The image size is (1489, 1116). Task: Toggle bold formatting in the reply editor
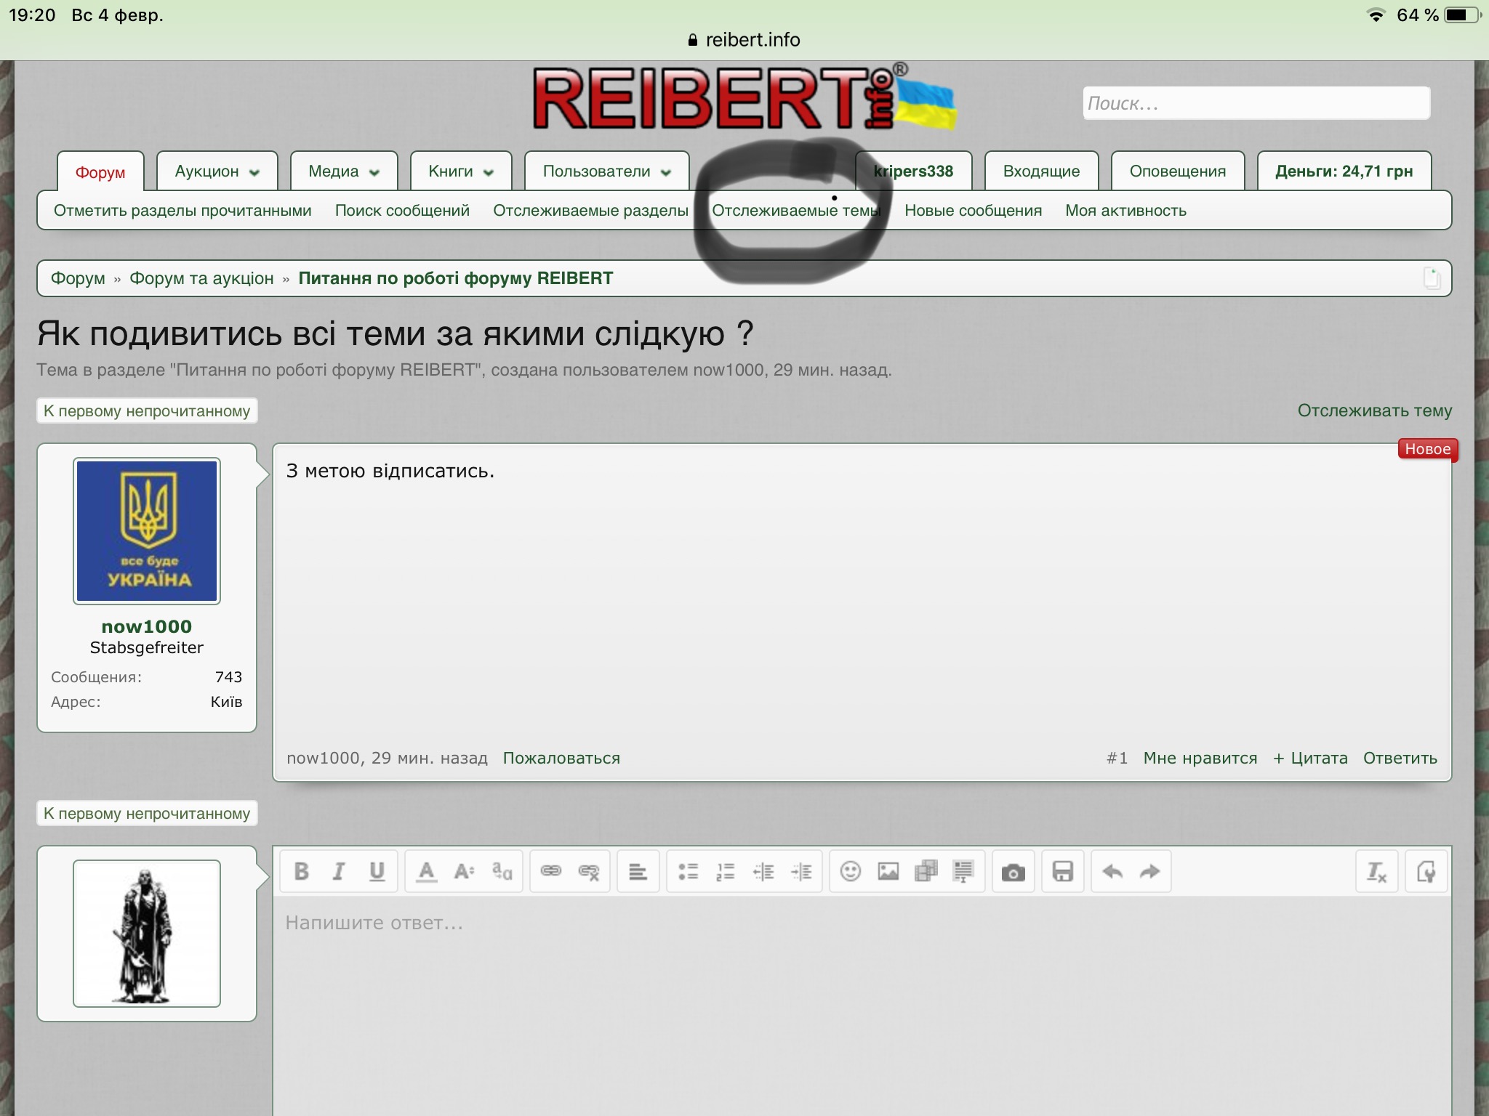click(x=302, y=871)
